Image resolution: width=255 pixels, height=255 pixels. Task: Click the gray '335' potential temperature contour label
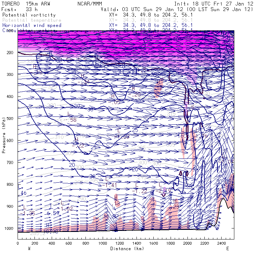pyautogui.click(x=31, y=62)
